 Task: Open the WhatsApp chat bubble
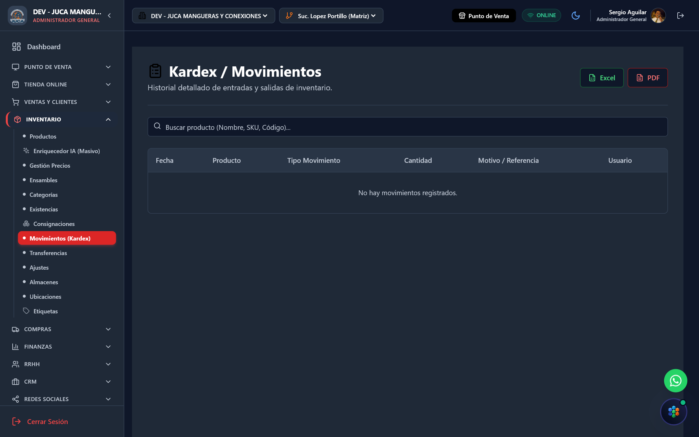click(x=676, y=381)
